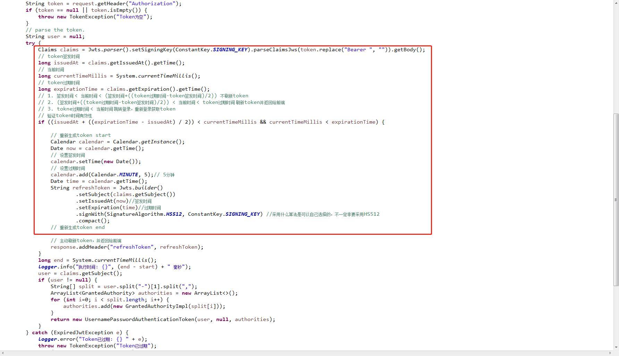Click the 'calendar.setTime(new Date());' line
The height and width of the screenshot is (356, 619).
(x=96, y=161)
